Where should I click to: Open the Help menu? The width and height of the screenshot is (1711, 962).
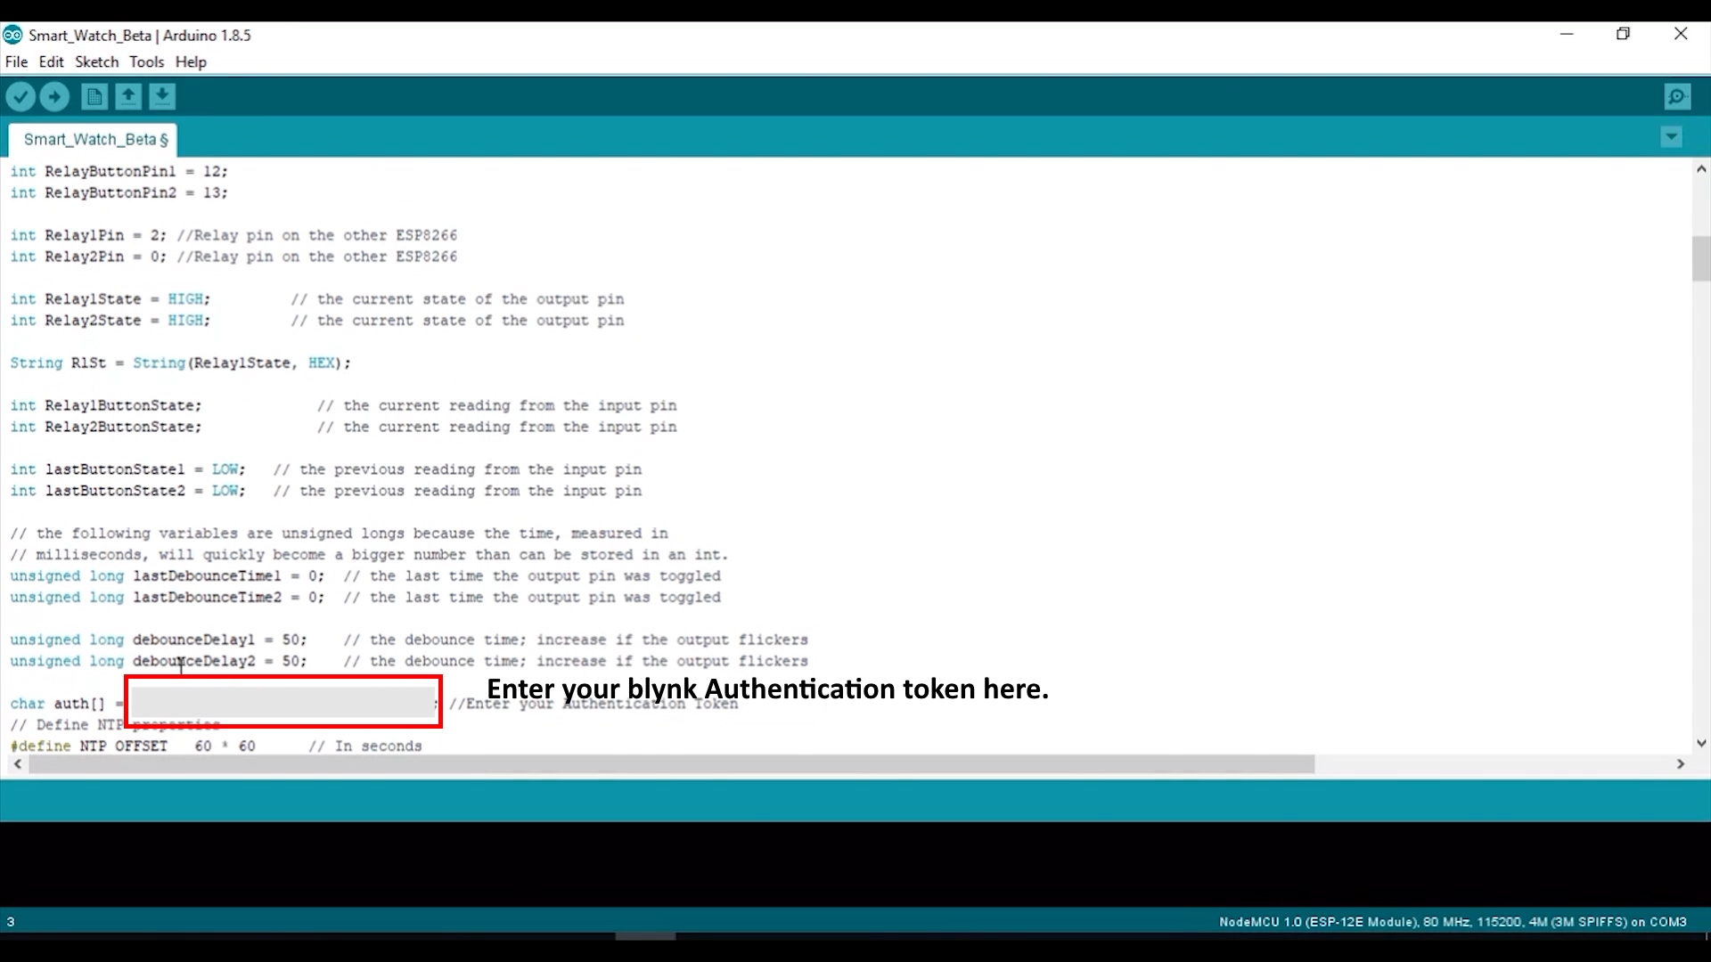190,61
